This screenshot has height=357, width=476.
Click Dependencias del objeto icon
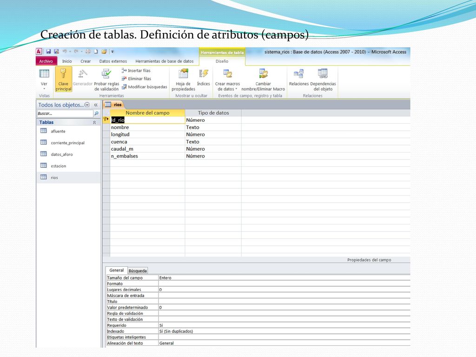323,74
